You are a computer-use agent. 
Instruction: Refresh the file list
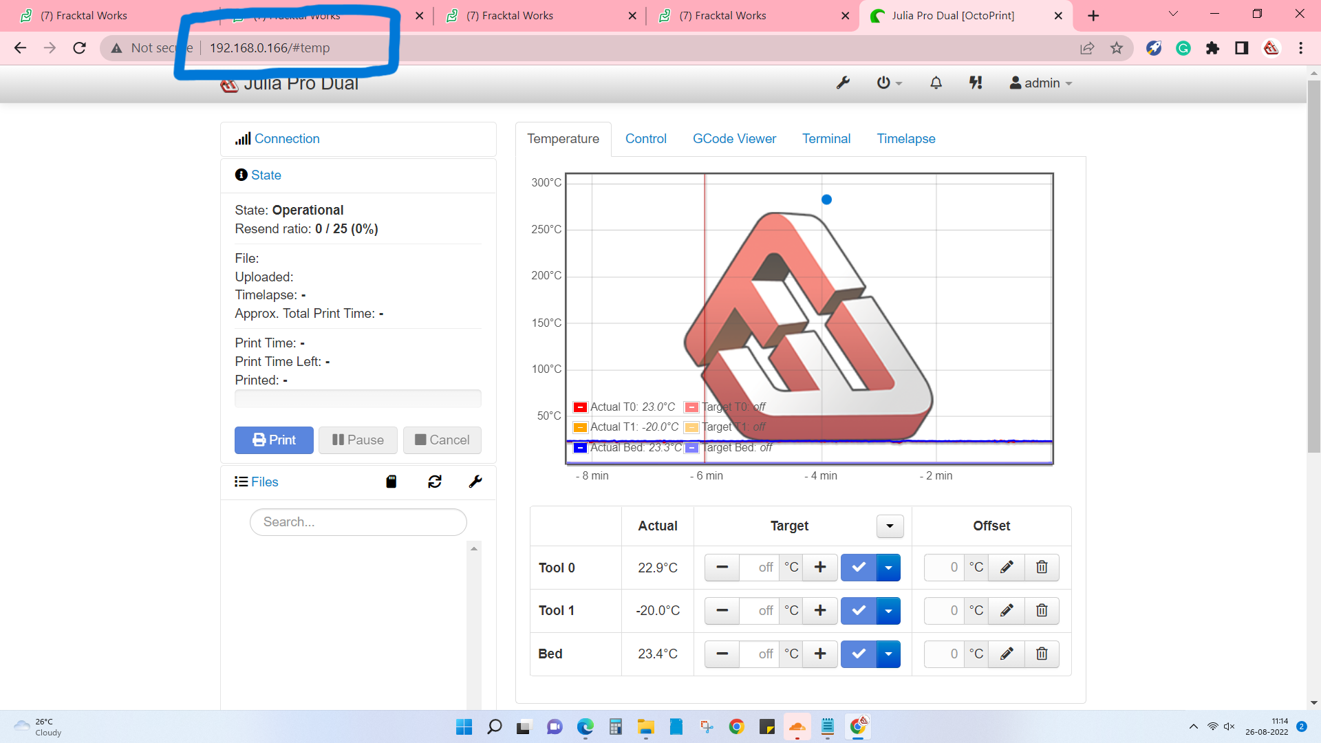click(x=434, y=482)
